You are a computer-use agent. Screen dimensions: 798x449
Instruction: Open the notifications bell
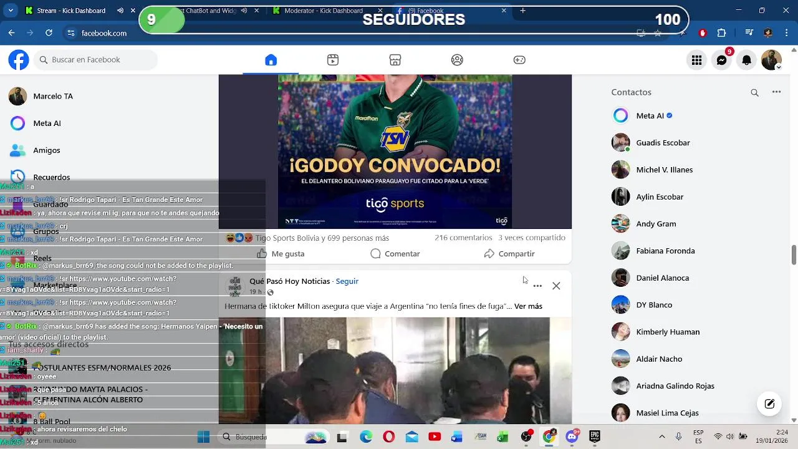tap(746, 60)
